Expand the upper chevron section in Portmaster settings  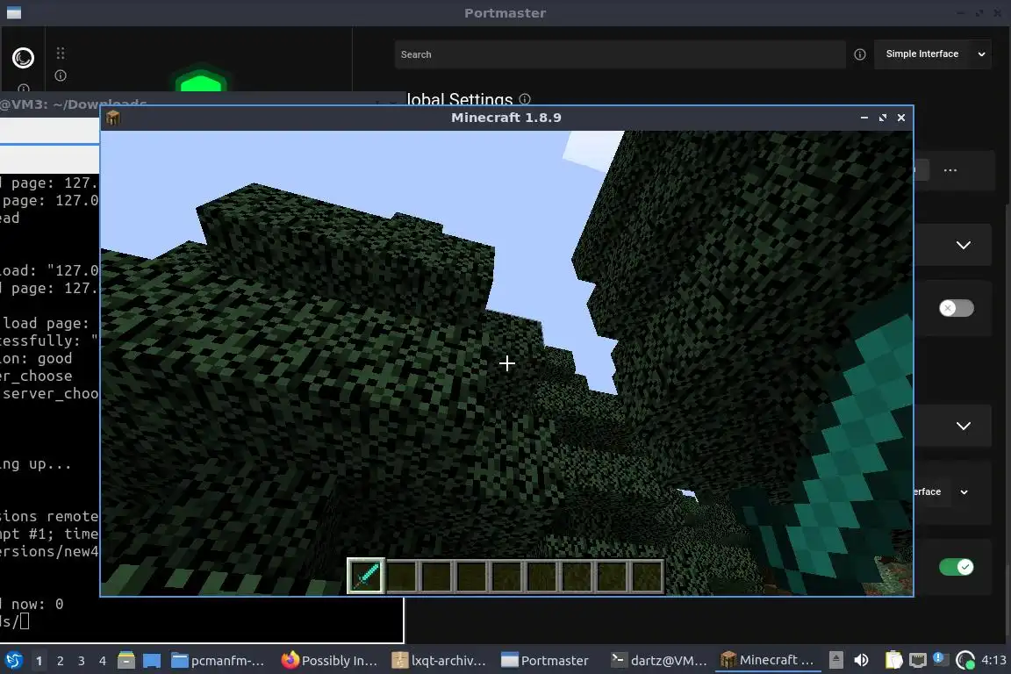pos(964,245)
